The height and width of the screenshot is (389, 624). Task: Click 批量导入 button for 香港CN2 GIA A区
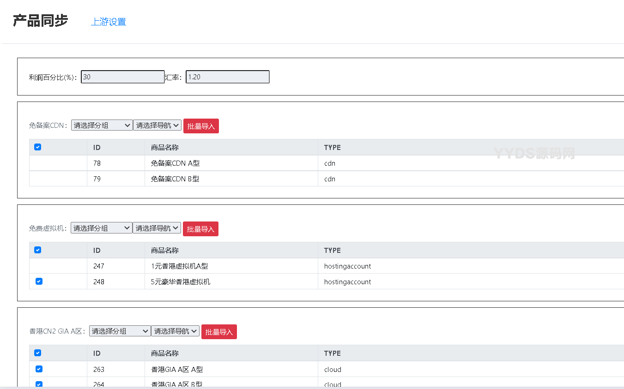(219, 332)
